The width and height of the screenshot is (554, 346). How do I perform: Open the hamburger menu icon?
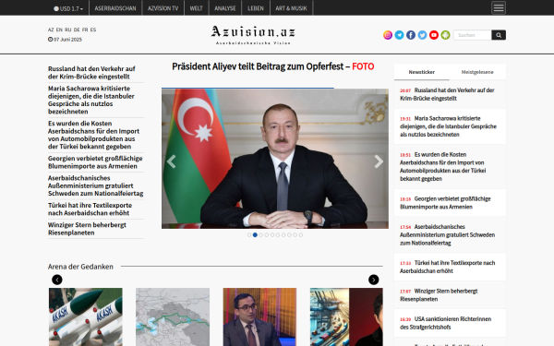[499, 7]
